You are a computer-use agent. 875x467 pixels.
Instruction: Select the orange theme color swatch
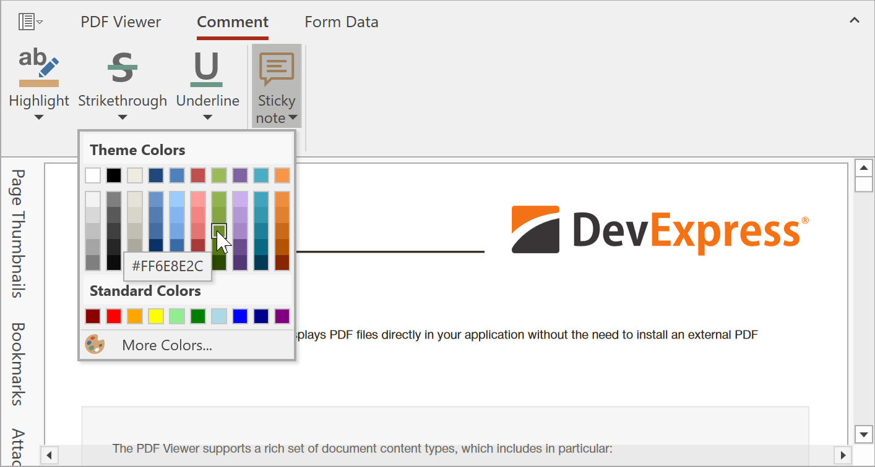click(282, 175)
